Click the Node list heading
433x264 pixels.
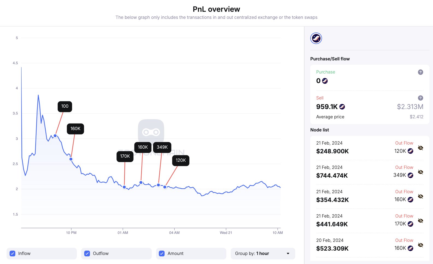(x=320, y=130)
